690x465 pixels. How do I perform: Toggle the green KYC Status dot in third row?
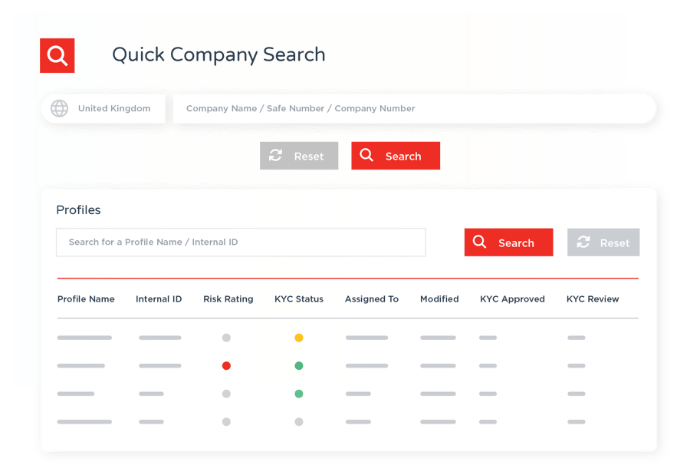299,394
